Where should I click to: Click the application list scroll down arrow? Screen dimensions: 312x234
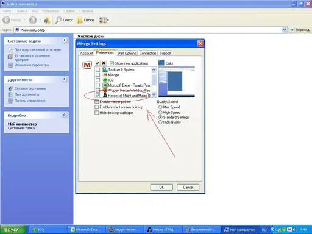point(154,94)
